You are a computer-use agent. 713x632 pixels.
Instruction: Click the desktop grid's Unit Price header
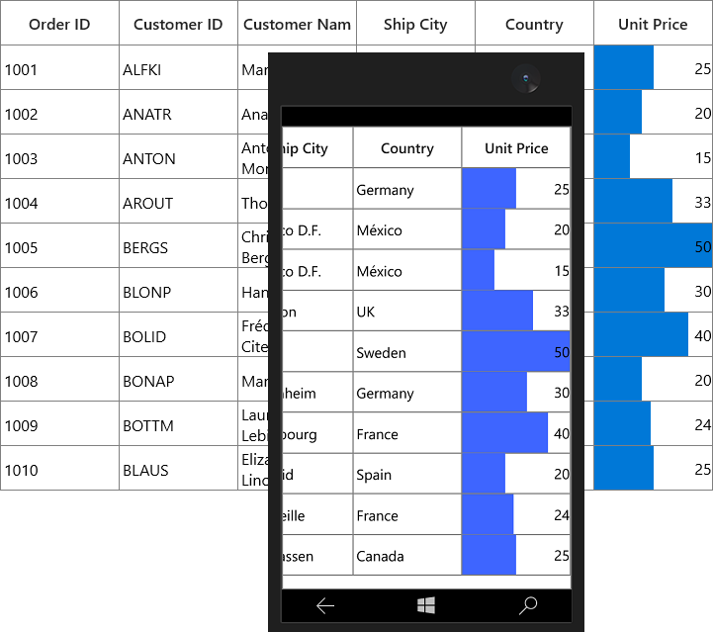pos(653,23)
